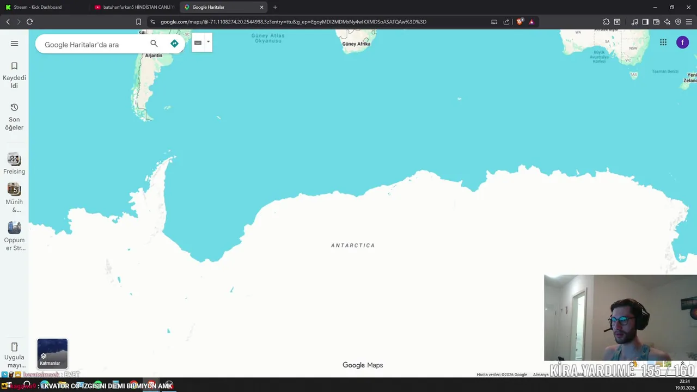Open the Google apps grid
The height and width of the screenshot is (392, 697).
pyautogui.click(x=663, y=42)
